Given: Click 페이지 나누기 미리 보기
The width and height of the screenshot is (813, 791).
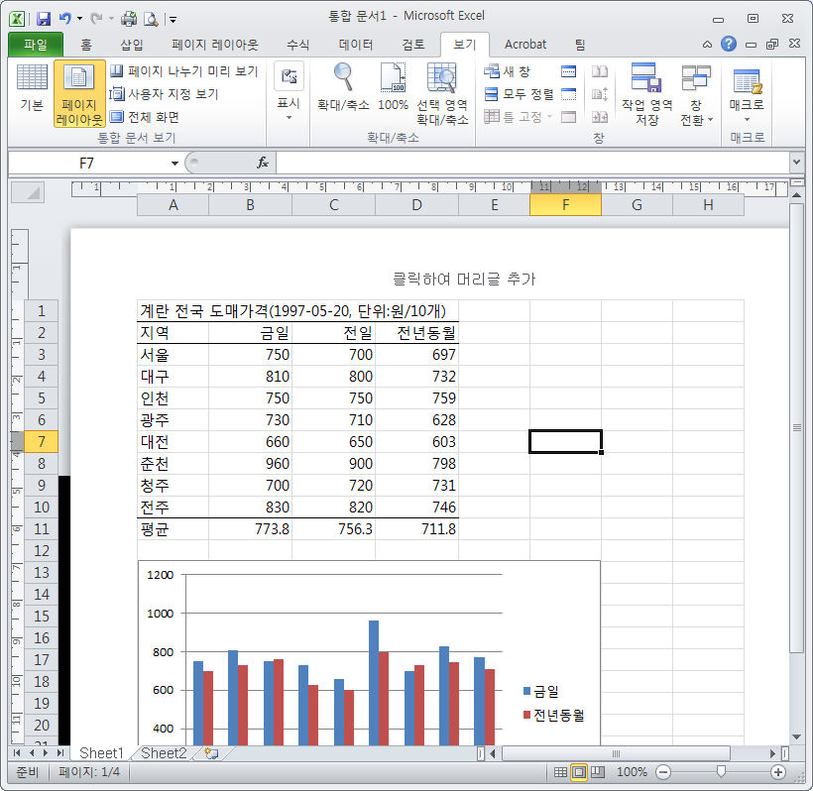Looking at the screenshot, I should pyautogui.click(x=184, y=71).
